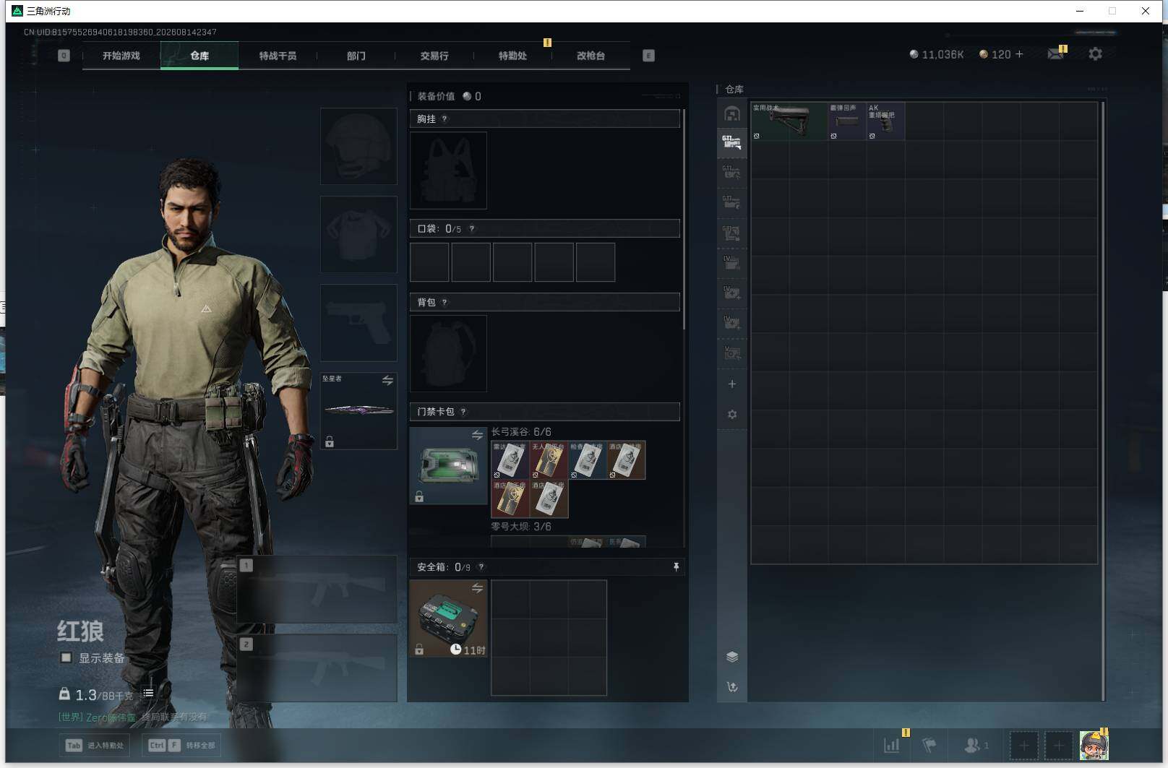The image size is (1168, 768).
Task: Go to the 交易行 tab
Action: [434, 56]
